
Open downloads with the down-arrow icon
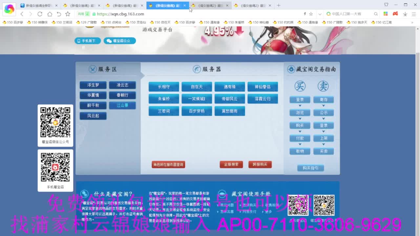click(405, 14)
